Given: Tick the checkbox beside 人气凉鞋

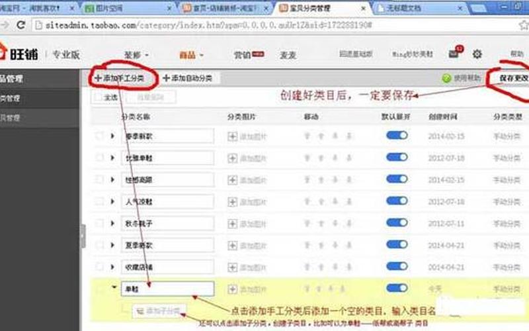Looking at the screenshot, I should pos(99,201).
